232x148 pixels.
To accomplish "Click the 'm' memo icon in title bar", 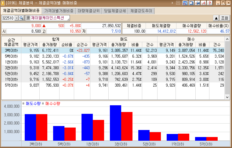I will (x=178, y=3).
